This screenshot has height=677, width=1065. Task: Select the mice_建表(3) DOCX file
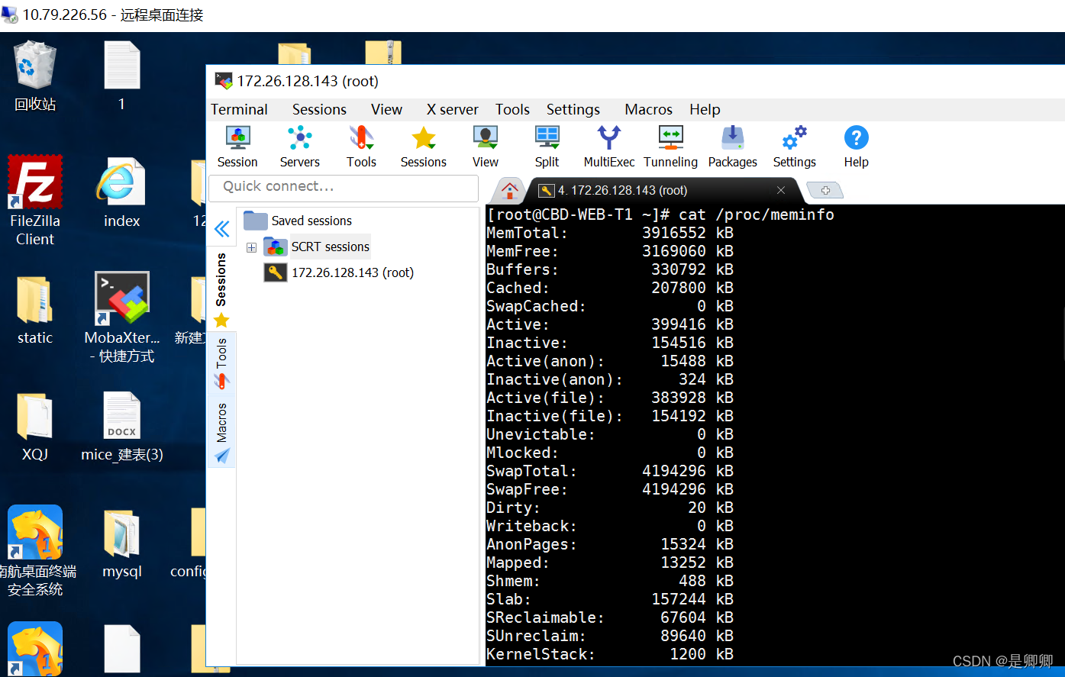tap(122, 427)
